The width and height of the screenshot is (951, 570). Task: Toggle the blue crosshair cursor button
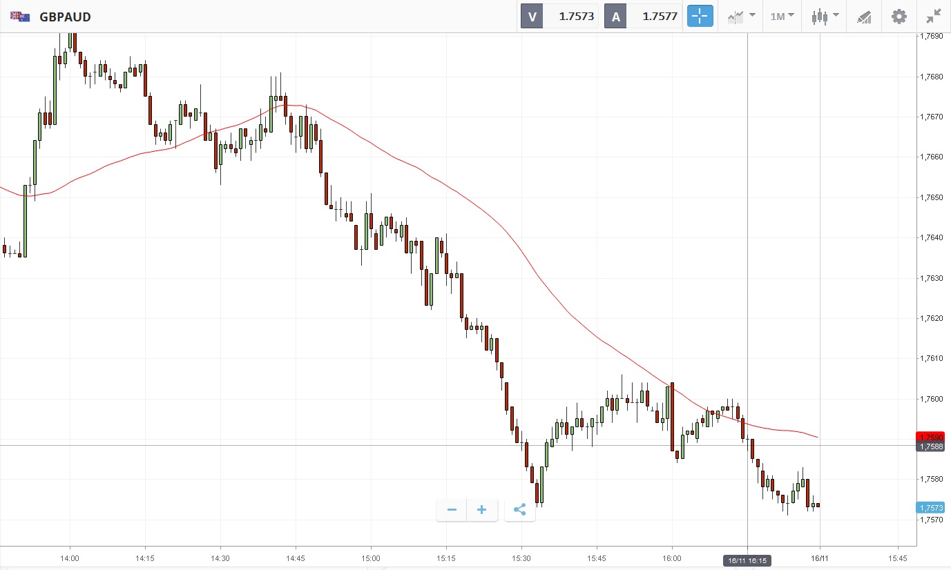700,16
